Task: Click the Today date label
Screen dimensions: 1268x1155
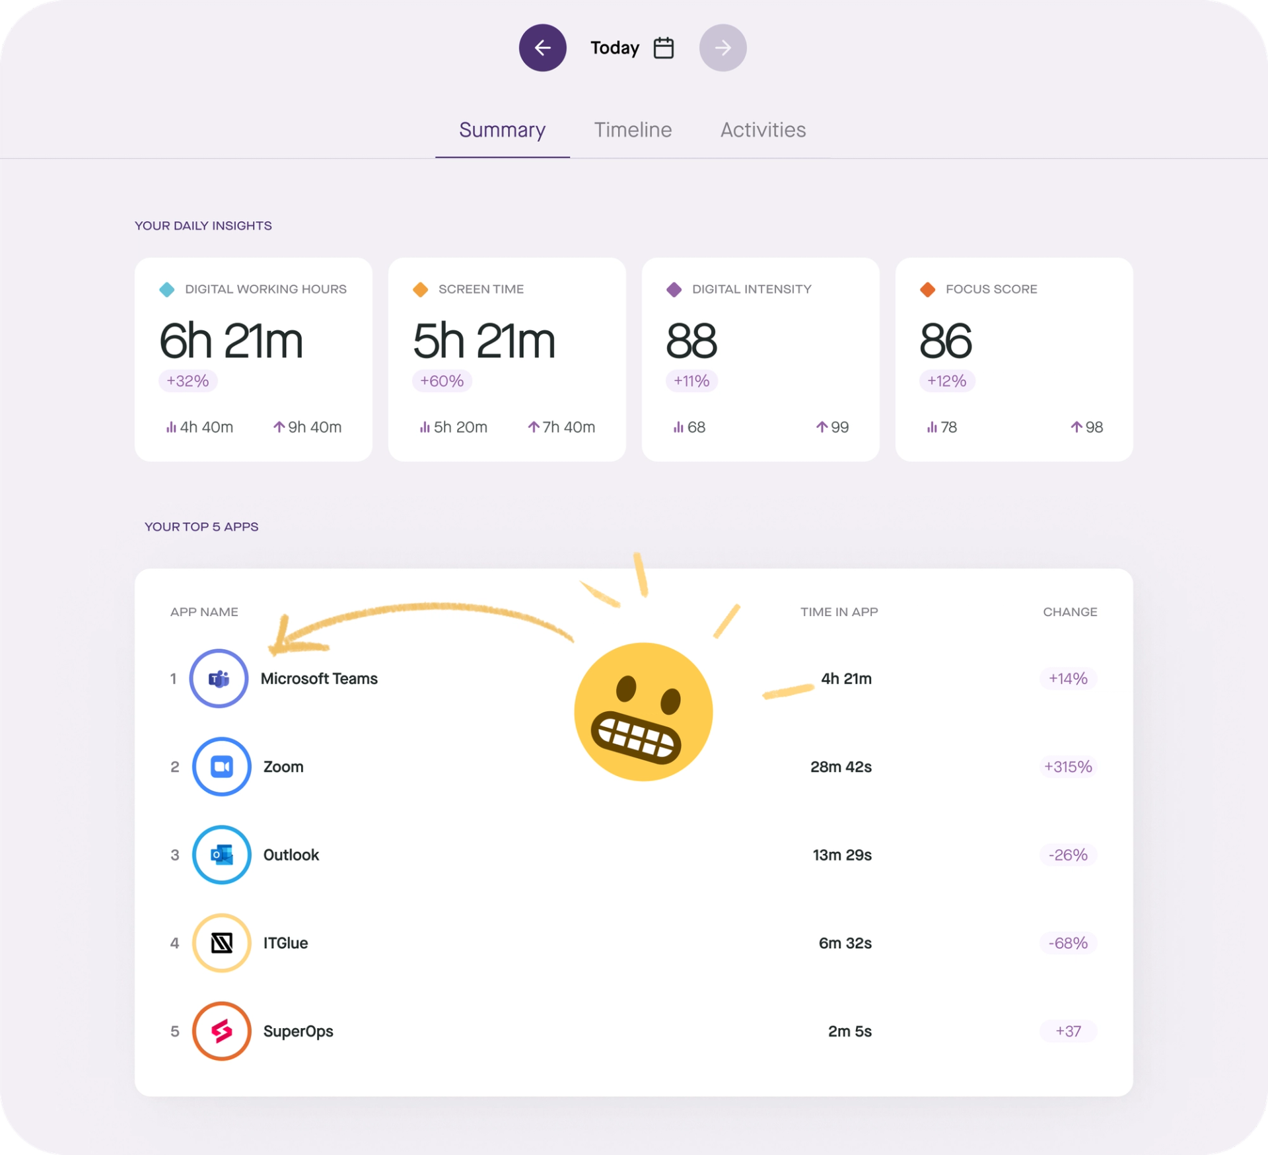Action: point(614,48)
